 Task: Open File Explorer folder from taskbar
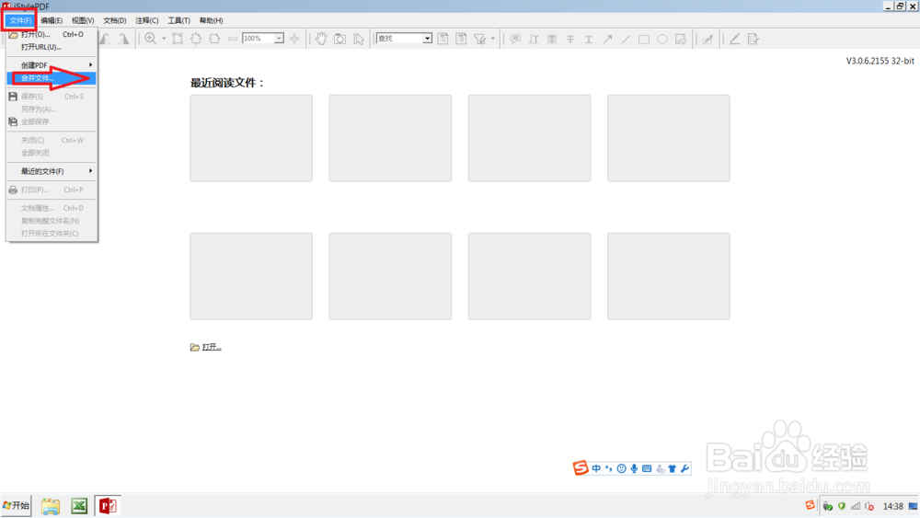(51, 506)
